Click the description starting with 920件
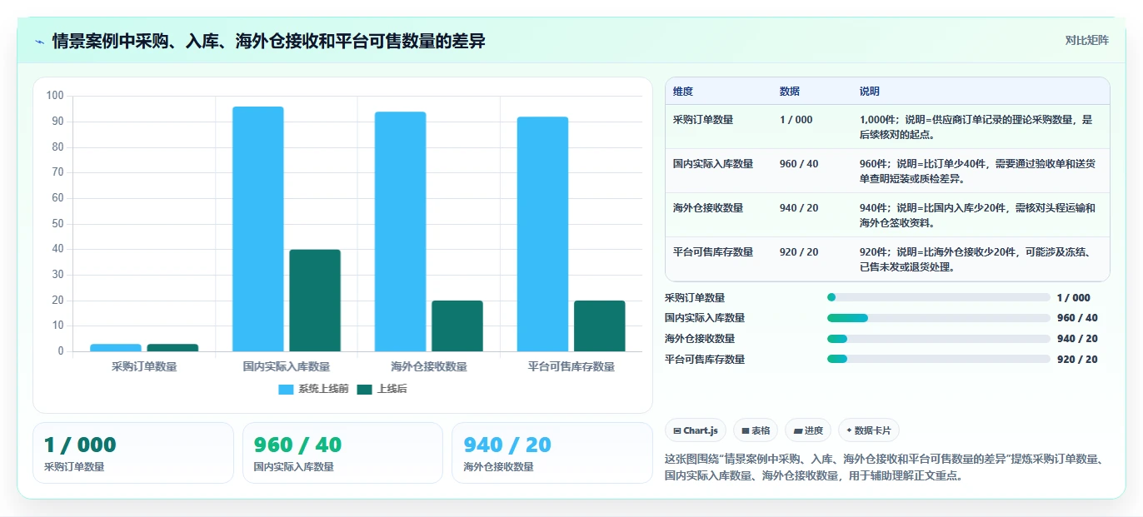This screenshot has height=517, width=1143. click(x=976, y=260)
